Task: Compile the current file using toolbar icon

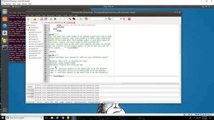Action: click(x=70, y=19)
